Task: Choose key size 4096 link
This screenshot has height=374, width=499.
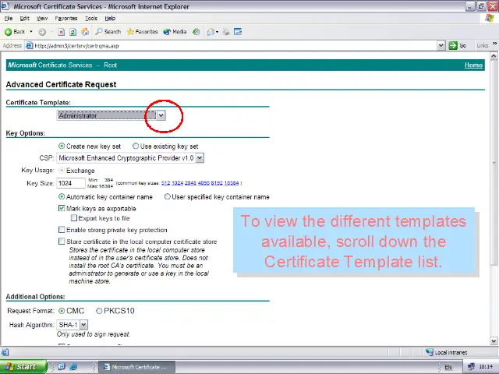Action: 203,183
